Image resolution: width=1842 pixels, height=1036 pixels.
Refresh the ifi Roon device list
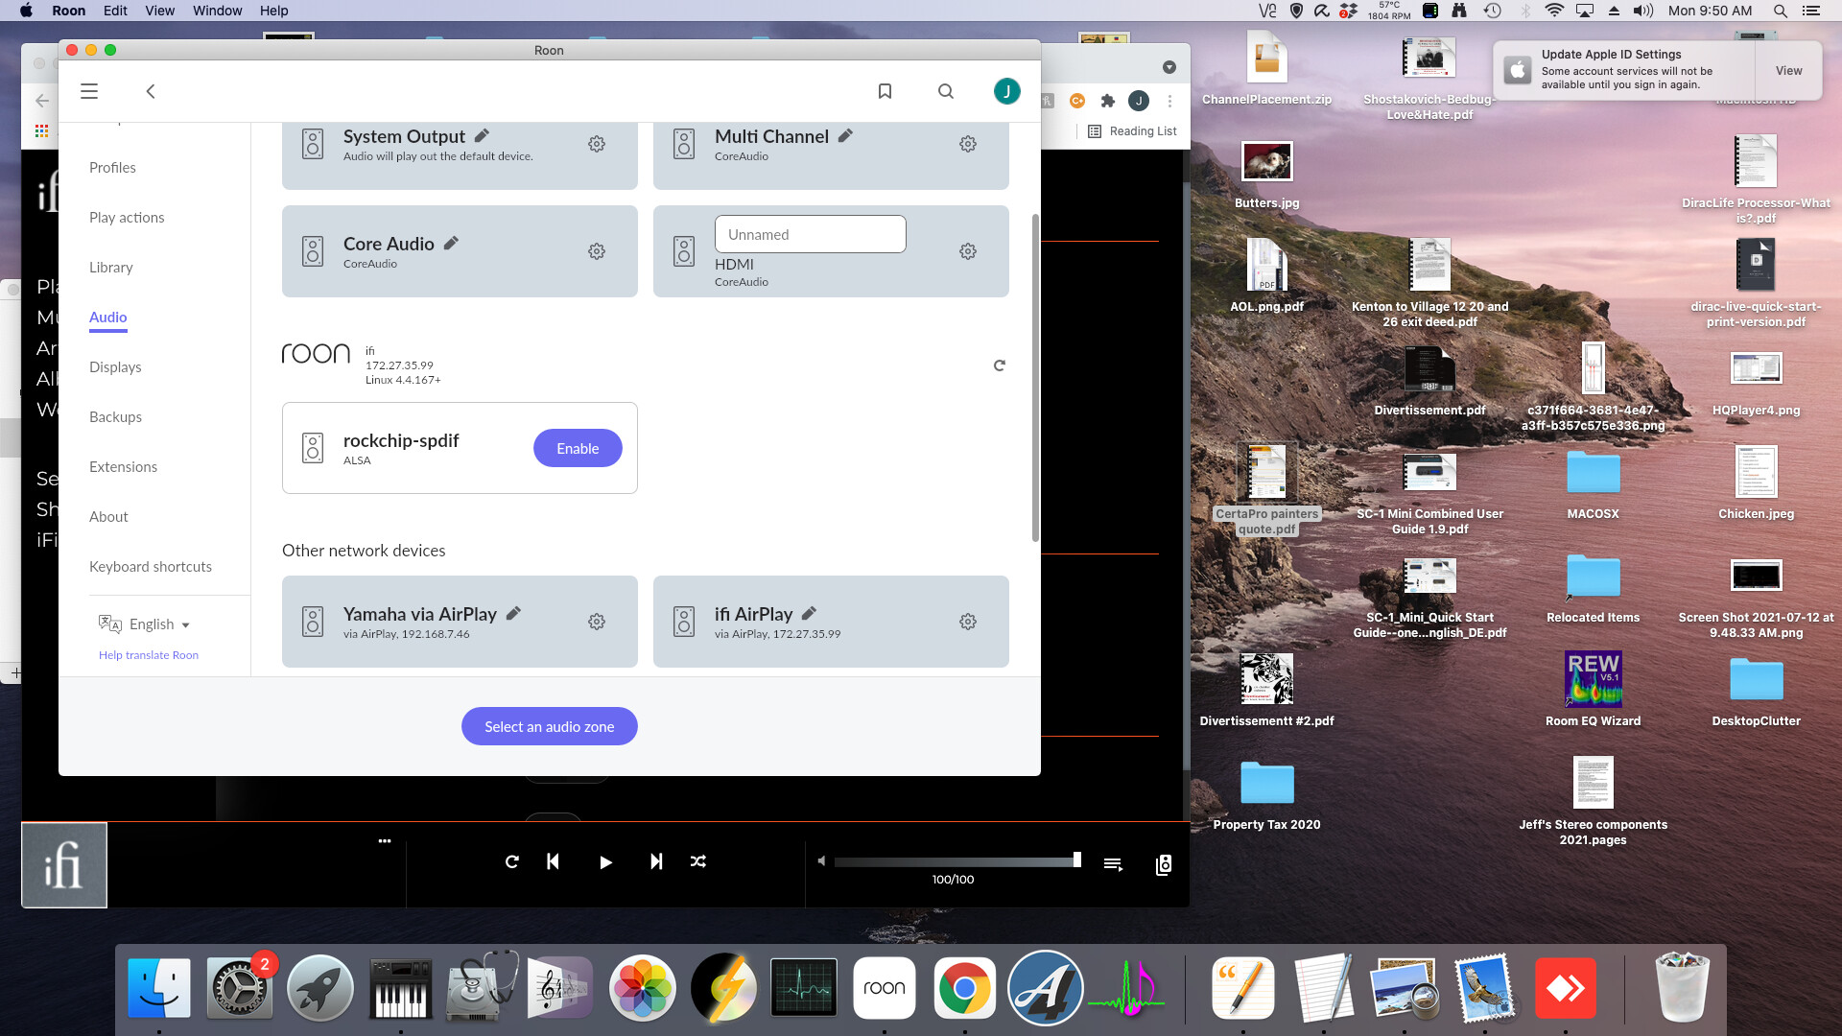999,365
